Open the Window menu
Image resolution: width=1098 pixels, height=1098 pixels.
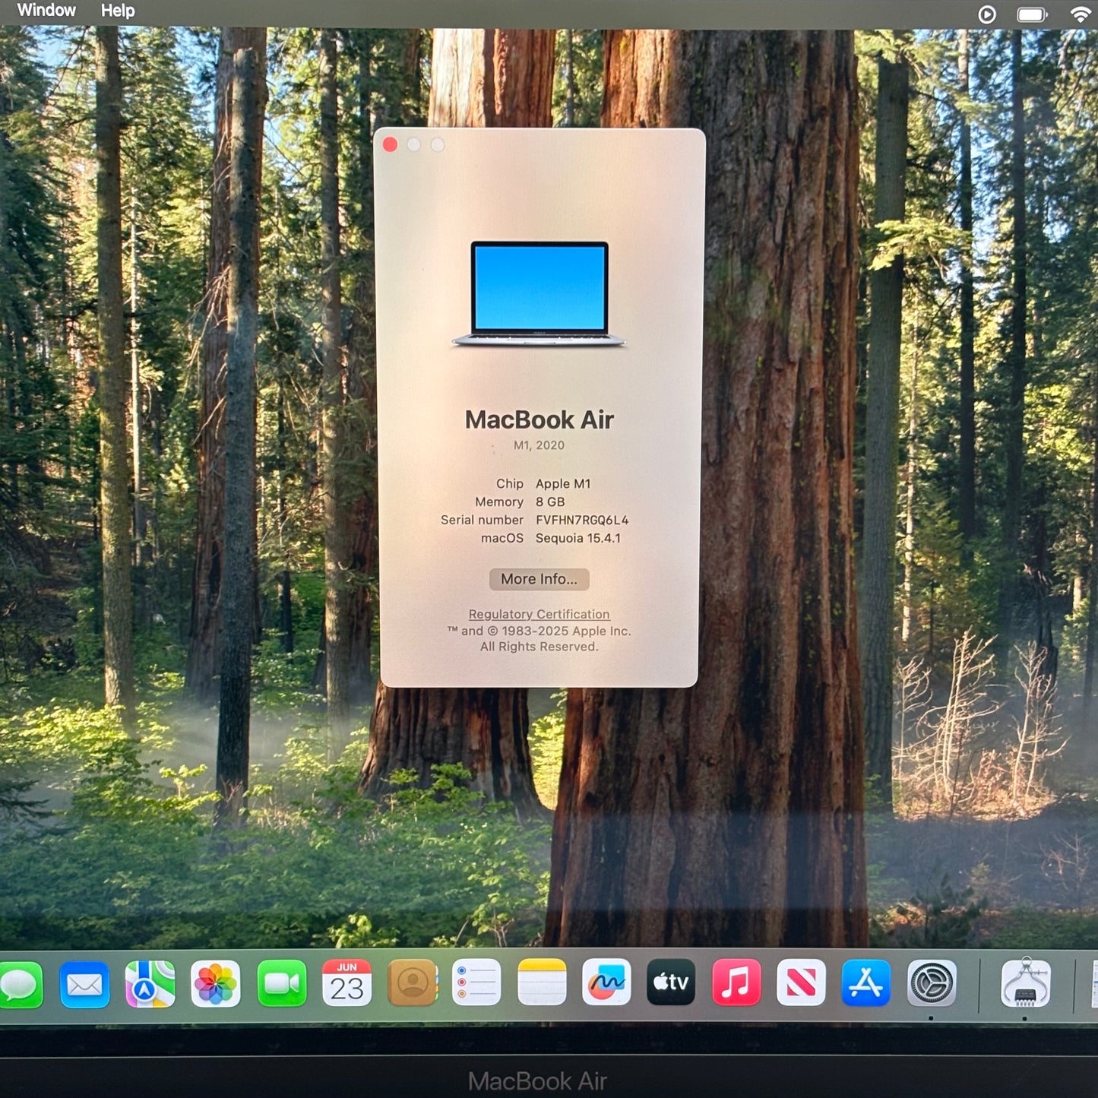[x=46, y=11]
